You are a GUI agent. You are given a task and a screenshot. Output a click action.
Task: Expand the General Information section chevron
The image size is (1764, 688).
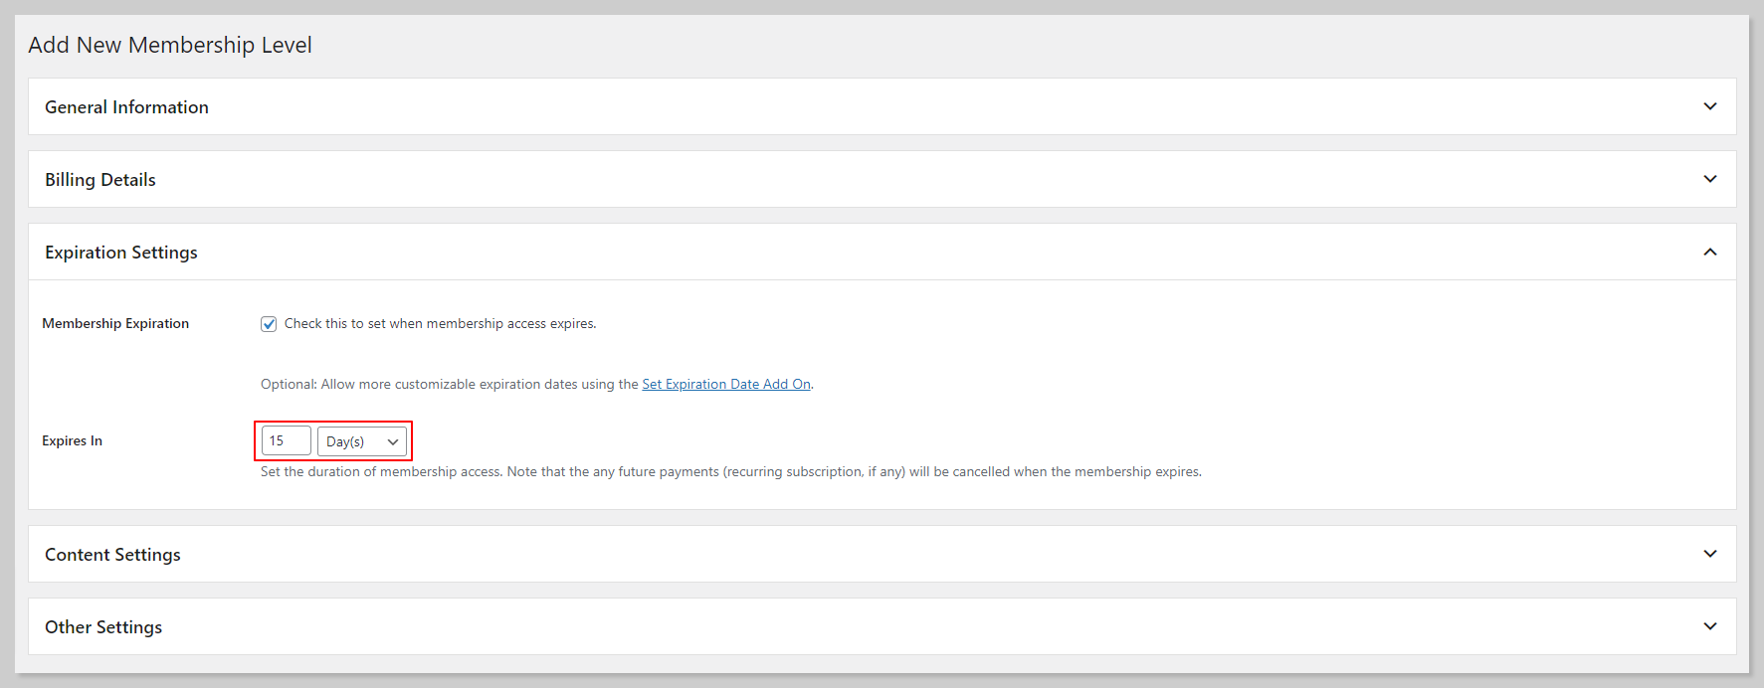pyautogui.click(x=1709, y=106)
